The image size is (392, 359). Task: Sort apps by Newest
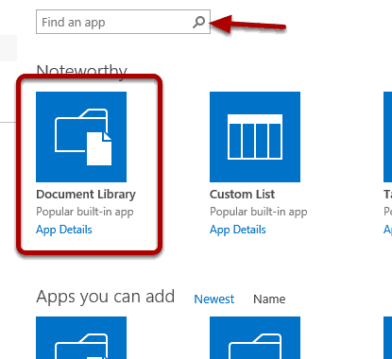click(x=214, y=299)
